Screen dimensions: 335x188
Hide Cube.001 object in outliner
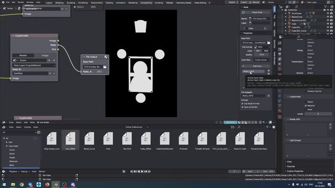[328, 27]
